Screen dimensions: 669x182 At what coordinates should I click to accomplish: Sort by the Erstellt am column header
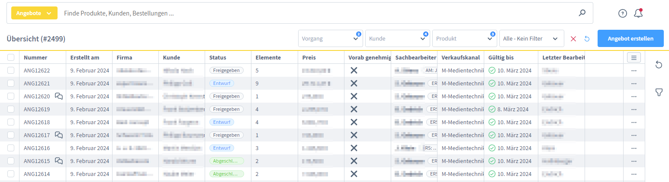[x=85, y=57]
